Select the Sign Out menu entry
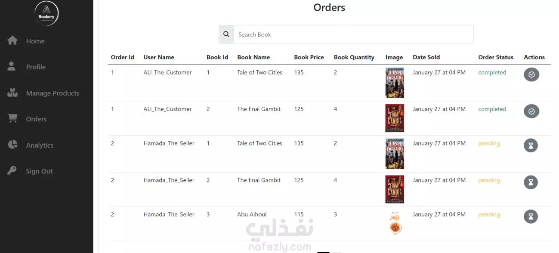Screen dimensions: 559x253 point(39,171)
